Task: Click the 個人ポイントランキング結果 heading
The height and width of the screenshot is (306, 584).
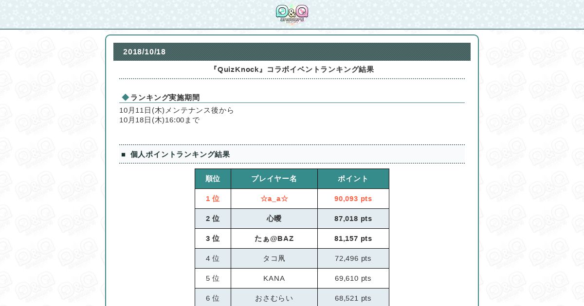Action: tap(180, 154)
